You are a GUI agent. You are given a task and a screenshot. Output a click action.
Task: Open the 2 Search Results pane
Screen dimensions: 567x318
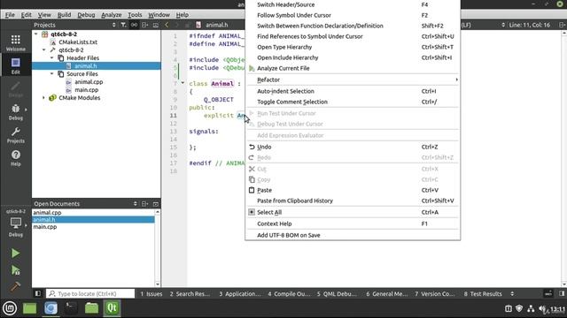(x=190, y=293)
